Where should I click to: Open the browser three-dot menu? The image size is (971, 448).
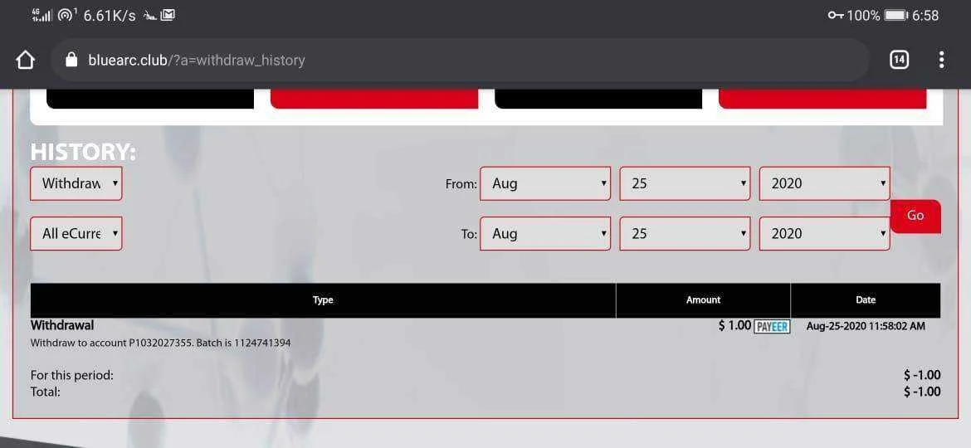click(941, 60)
